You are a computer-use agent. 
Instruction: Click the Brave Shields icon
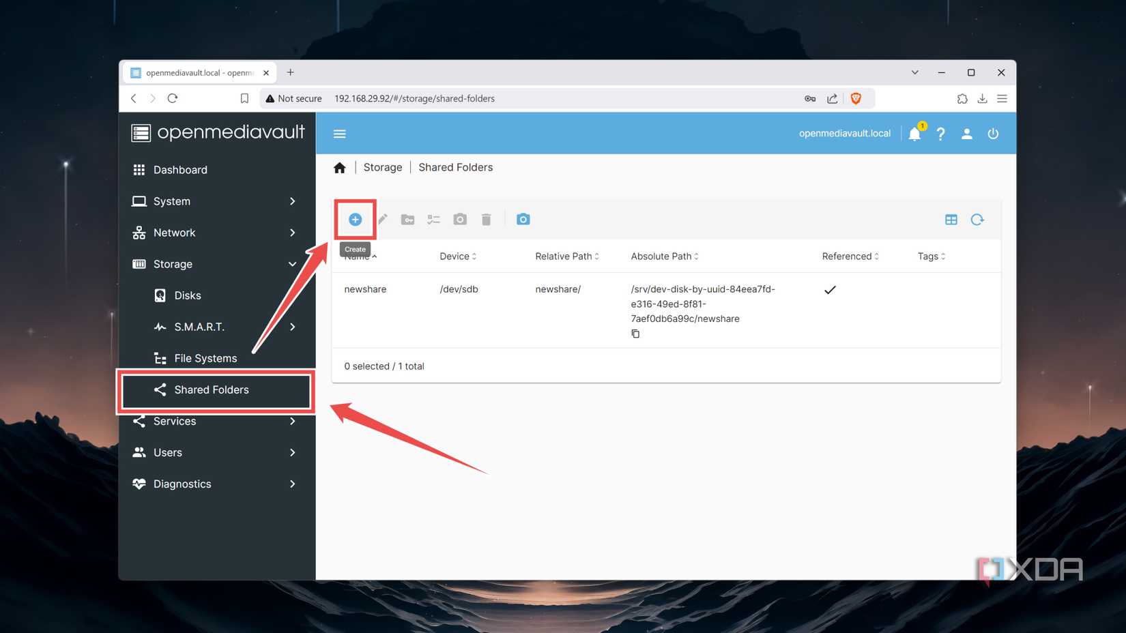point(856,98)
